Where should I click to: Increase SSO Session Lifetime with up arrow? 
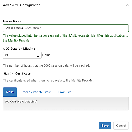point(38,54)
